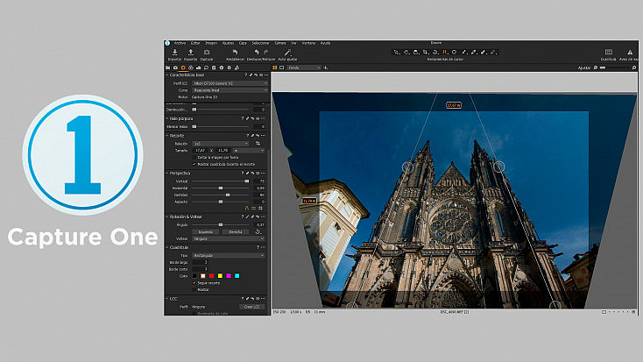643x362 pixels.
Task: Open the active orange Lens tool tab
Action: tap(183, 67)
